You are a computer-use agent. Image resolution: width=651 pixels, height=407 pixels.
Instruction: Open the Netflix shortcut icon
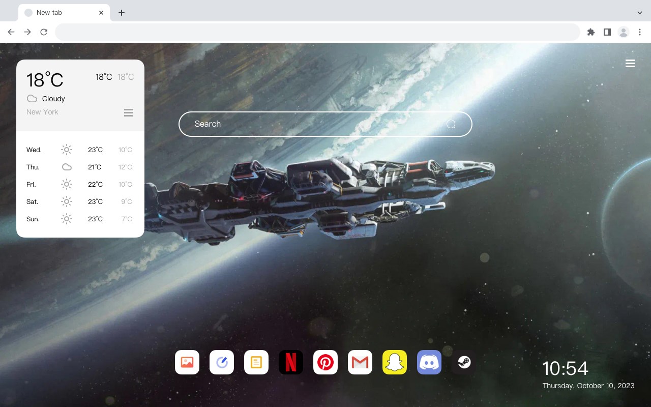click(x=291, y=362)
